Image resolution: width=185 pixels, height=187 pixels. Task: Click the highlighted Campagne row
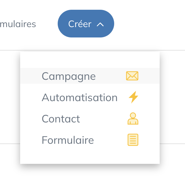tap(90, 76)
